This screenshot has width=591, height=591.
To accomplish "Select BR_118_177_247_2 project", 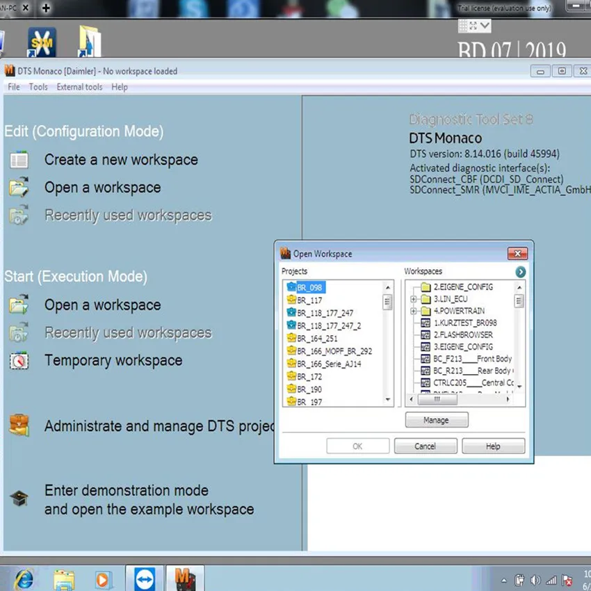I will [x=329, y=325].
